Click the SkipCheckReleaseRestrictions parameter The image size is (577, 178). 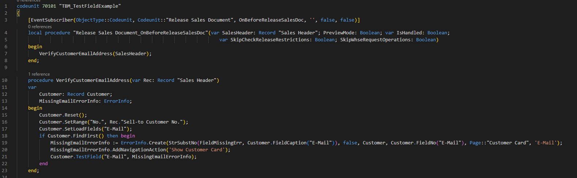271,40
